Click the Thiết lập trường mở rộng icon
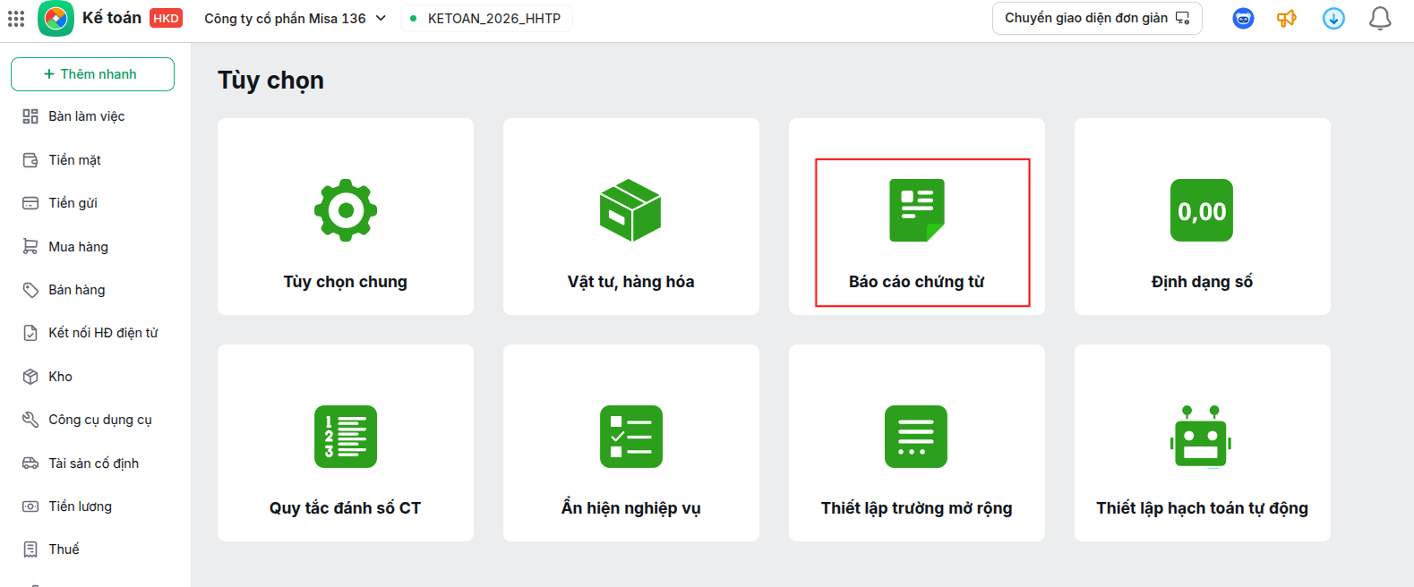This screenshot has width=1414, height=587. tap(916, 437)
